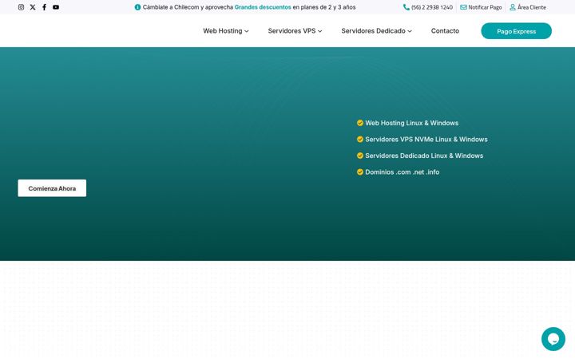Expand the Servidores VPS menu chevron
Image resolution: width=575 pixels, height=359 pixels.
pyautogui.click(x=319, y=31)
